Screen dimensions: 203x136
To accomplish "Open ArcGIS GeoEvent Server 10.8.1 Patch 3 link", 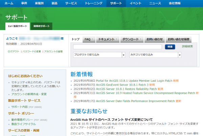I will [122, 85].
